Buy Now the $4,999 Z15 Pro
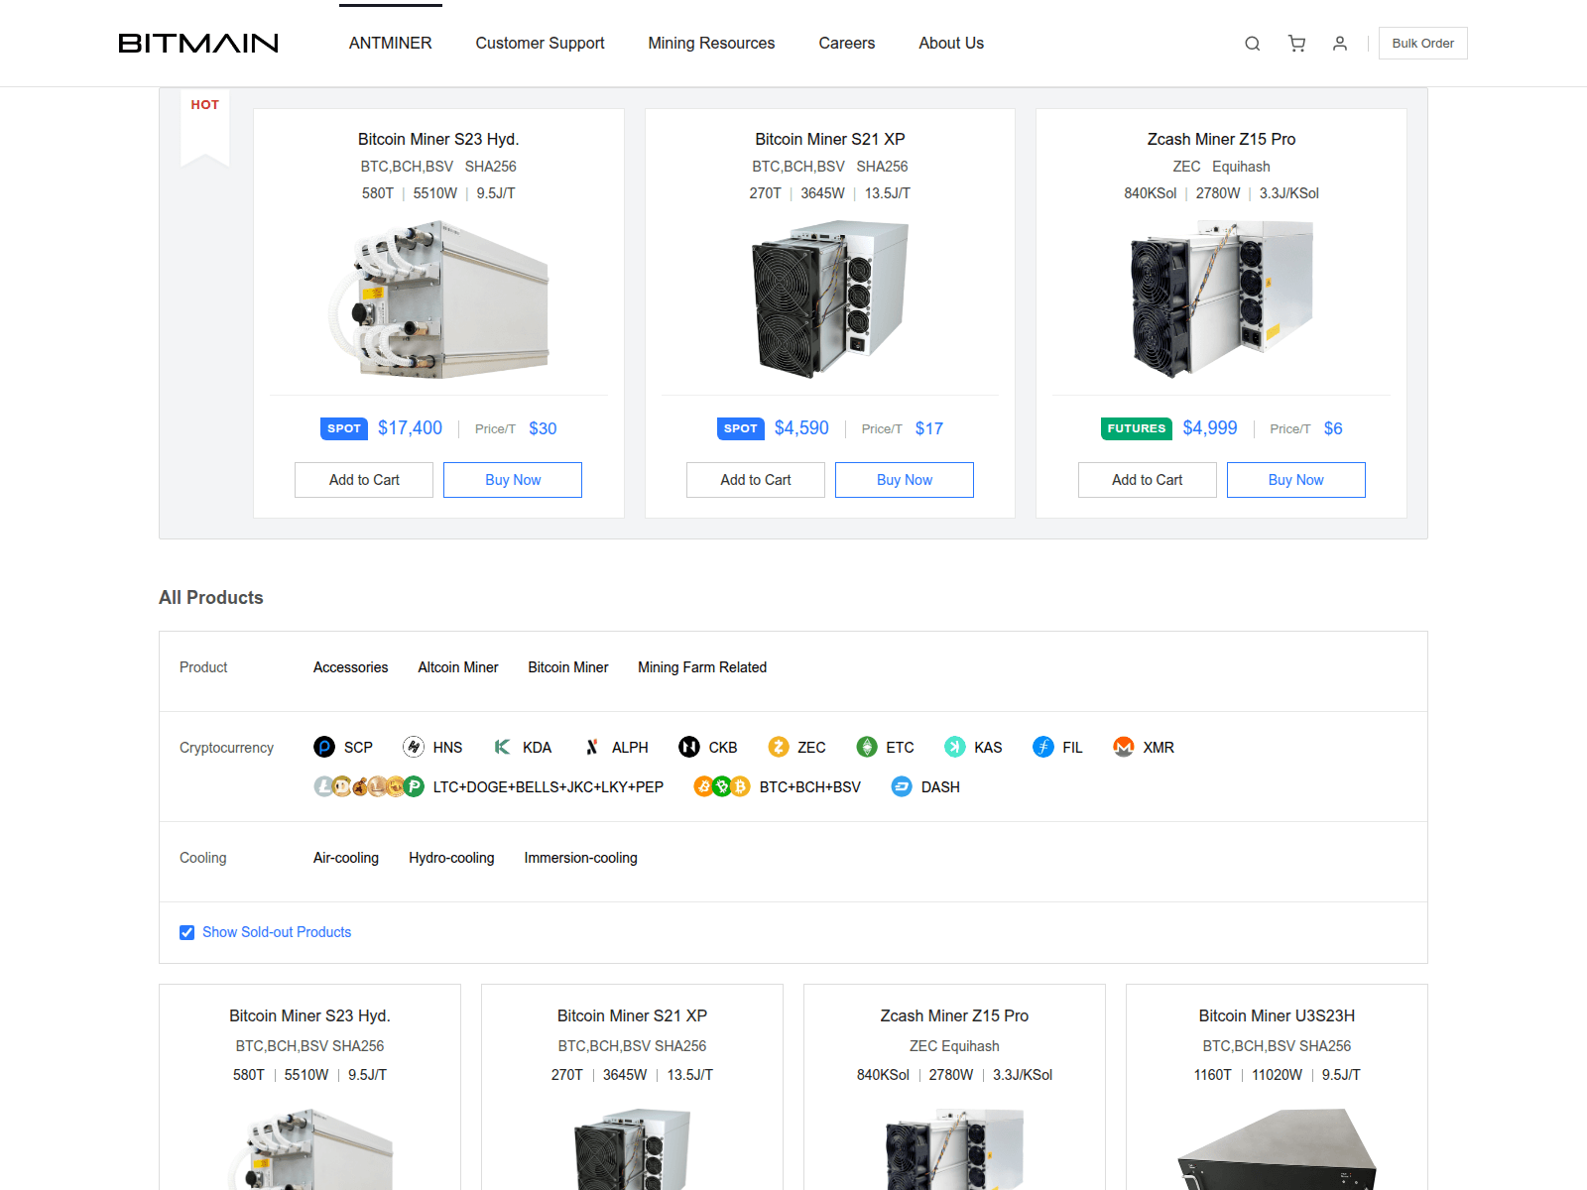1587x1190 pixels. coord(1296,480)
